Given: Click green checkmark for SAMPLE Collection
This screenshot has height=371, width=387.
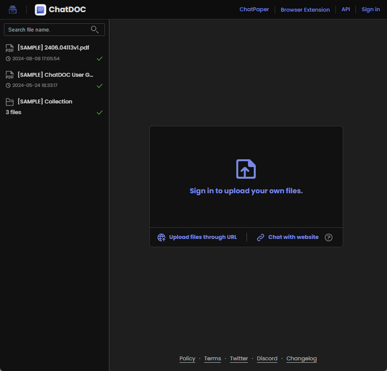Looking at the screenshot, I should [100, 113].
